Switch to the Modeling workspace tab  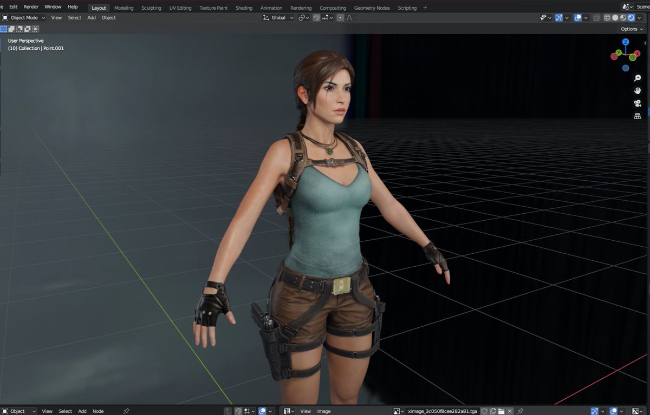[x=124, y=8]
